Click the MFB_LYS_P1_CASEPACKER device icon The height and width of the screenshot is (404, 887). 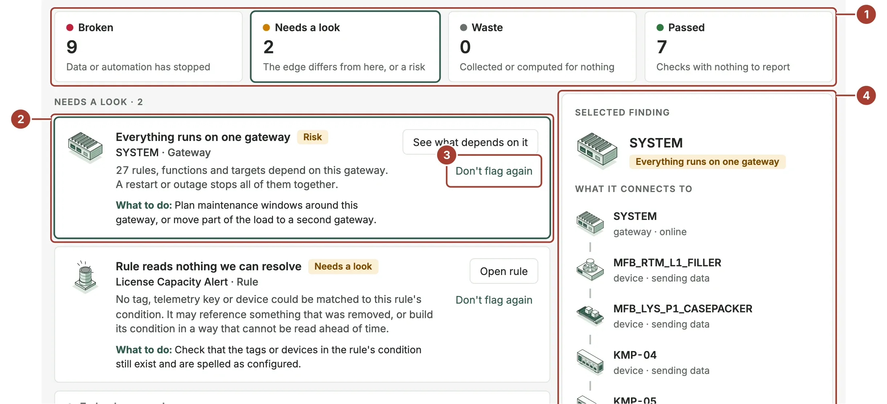590,316
